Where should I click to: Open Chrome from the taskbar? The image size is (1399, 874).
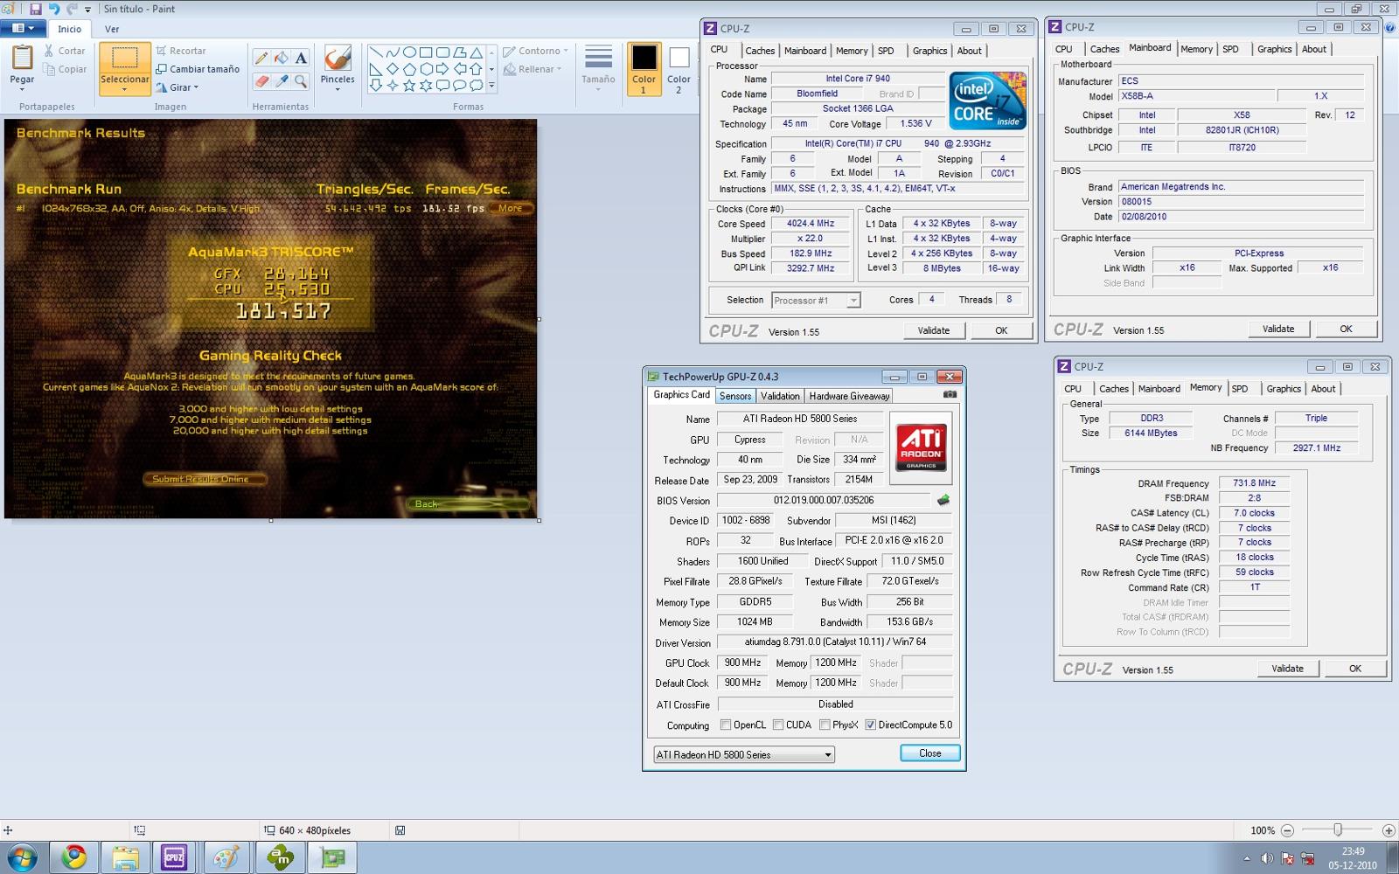point(74,857)
